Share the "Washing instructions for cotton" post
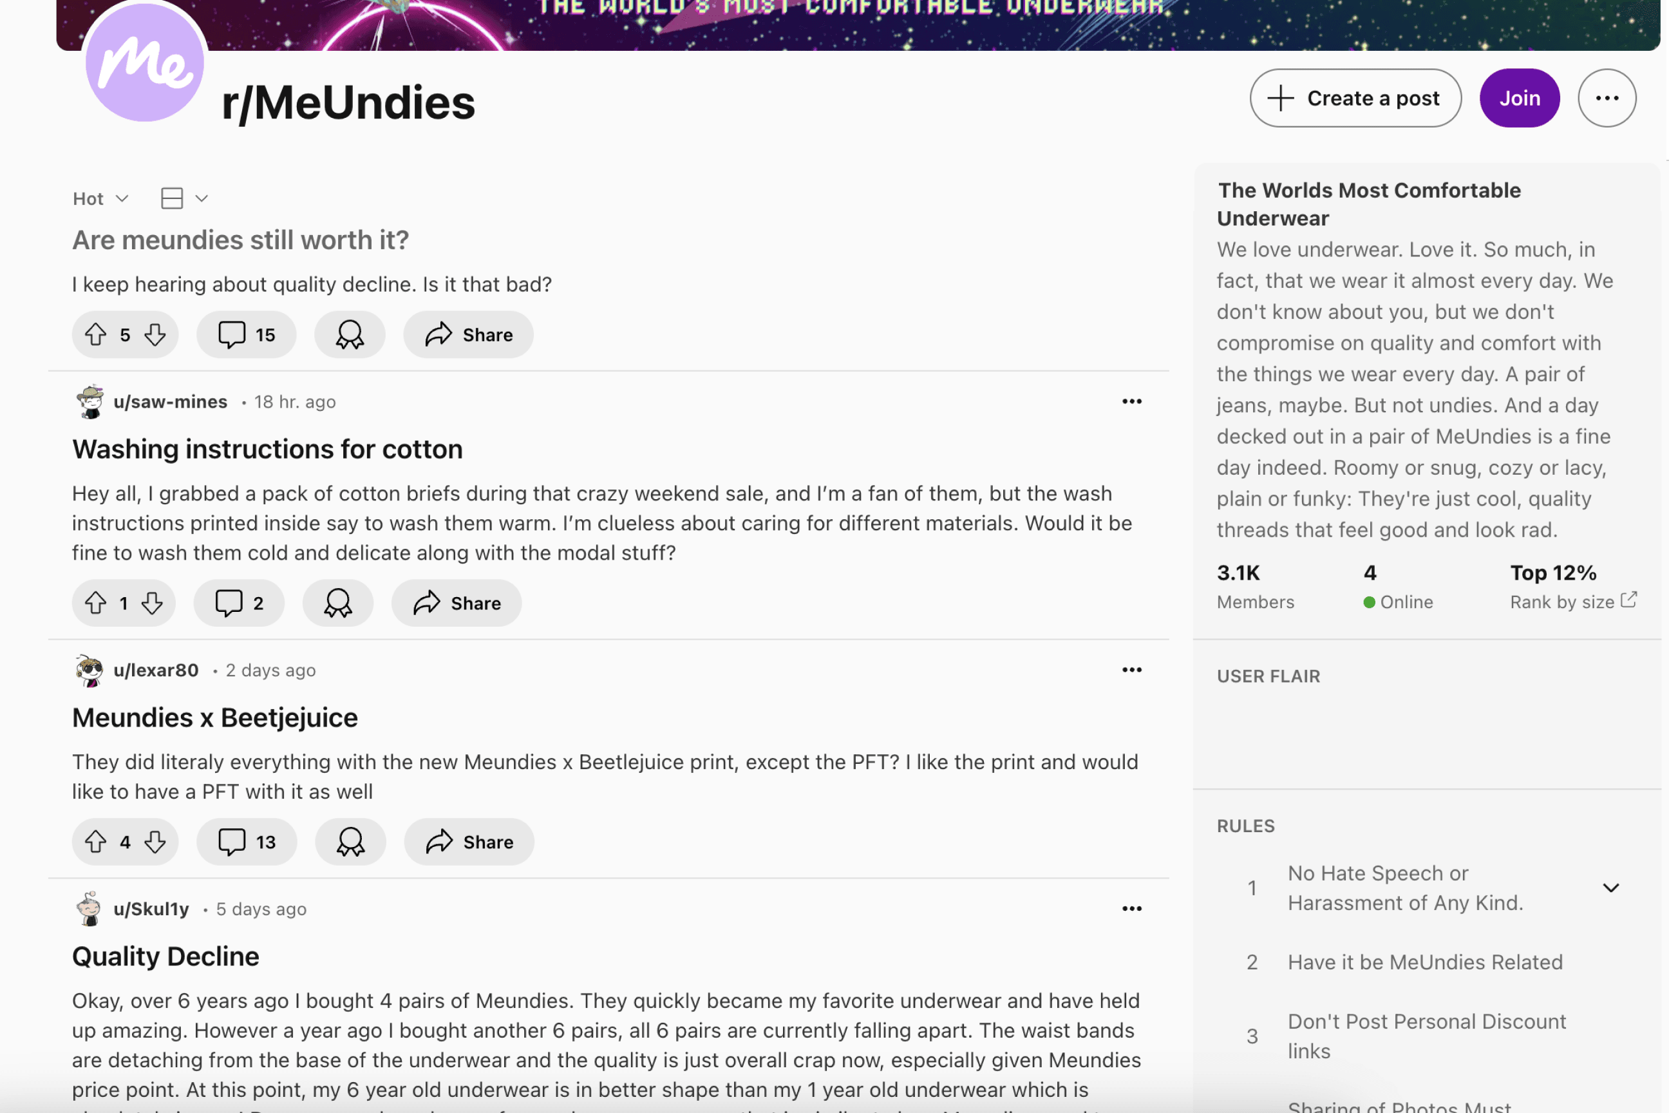The height and width of the screenshot is (1113, 1669). 457,604
